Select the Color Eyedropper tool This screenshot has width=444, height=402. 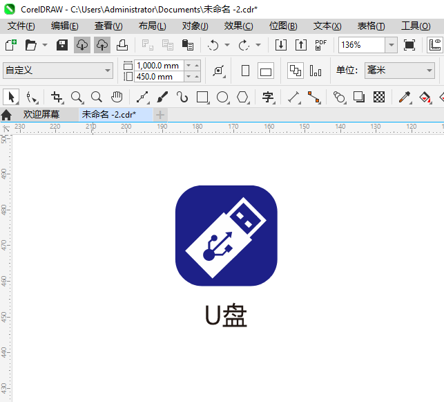[x=405, y=98]
